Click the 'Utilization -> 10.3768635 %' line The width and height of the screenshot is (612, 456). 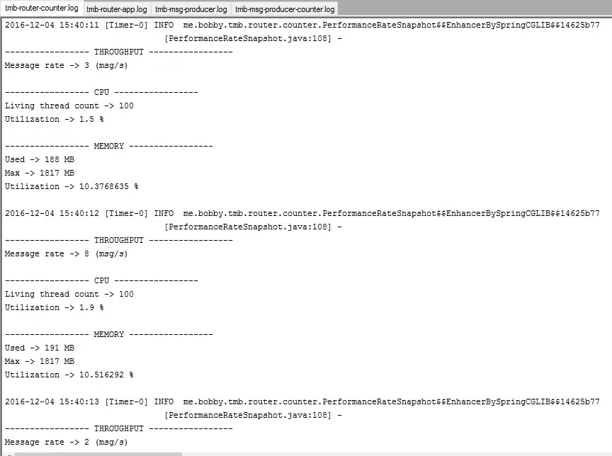[72, 186]
